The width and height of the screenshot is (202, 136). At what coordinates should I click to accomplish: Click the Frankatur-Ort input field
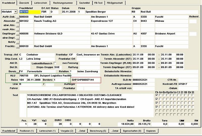click(88, 59)
